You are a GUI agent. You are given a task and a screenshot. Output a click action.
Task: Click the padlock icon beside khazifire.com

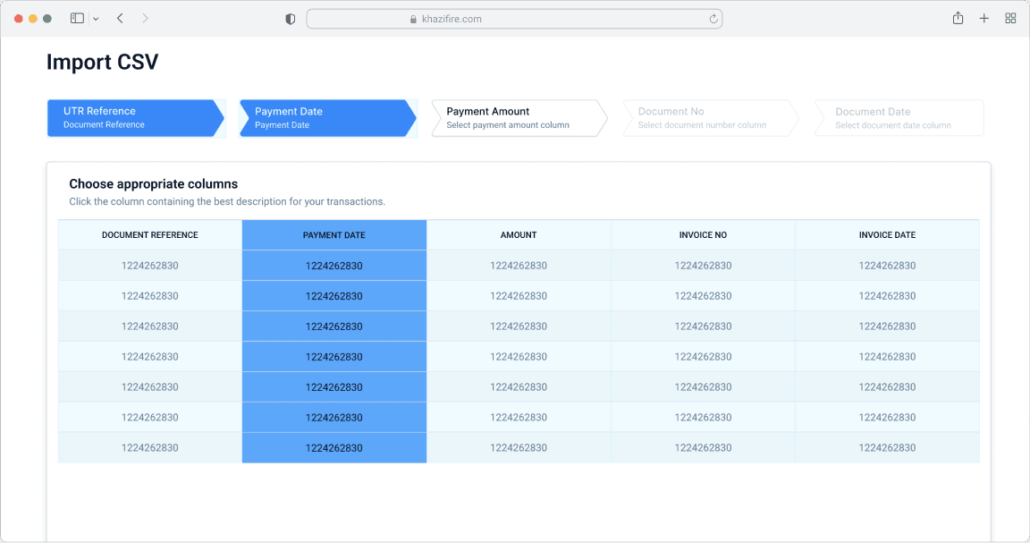[412, 18]
